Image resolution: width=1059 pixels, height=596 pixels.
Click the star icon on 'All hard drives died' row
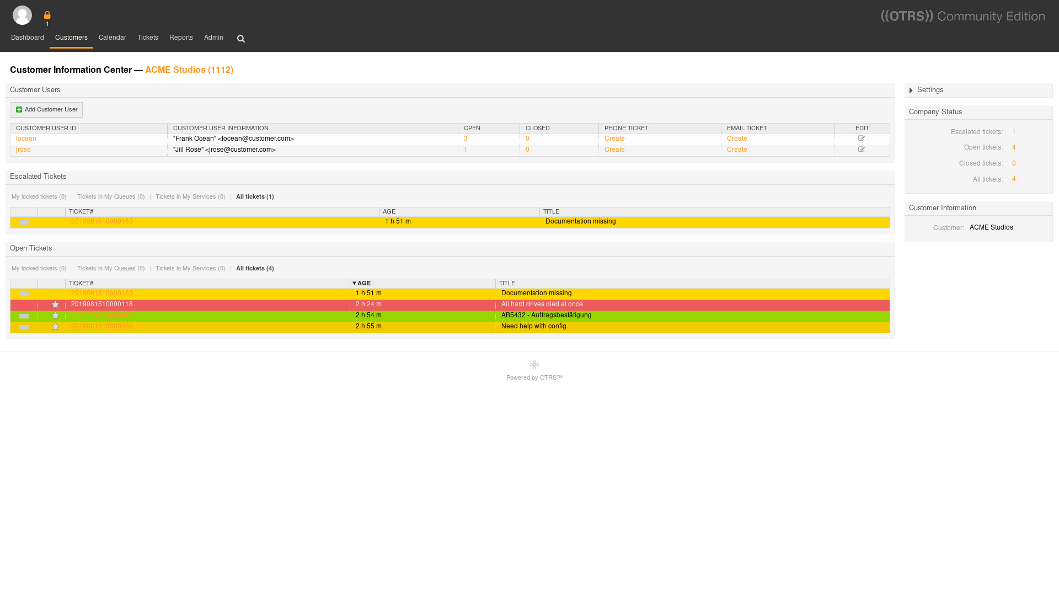(x=55, y=305)
